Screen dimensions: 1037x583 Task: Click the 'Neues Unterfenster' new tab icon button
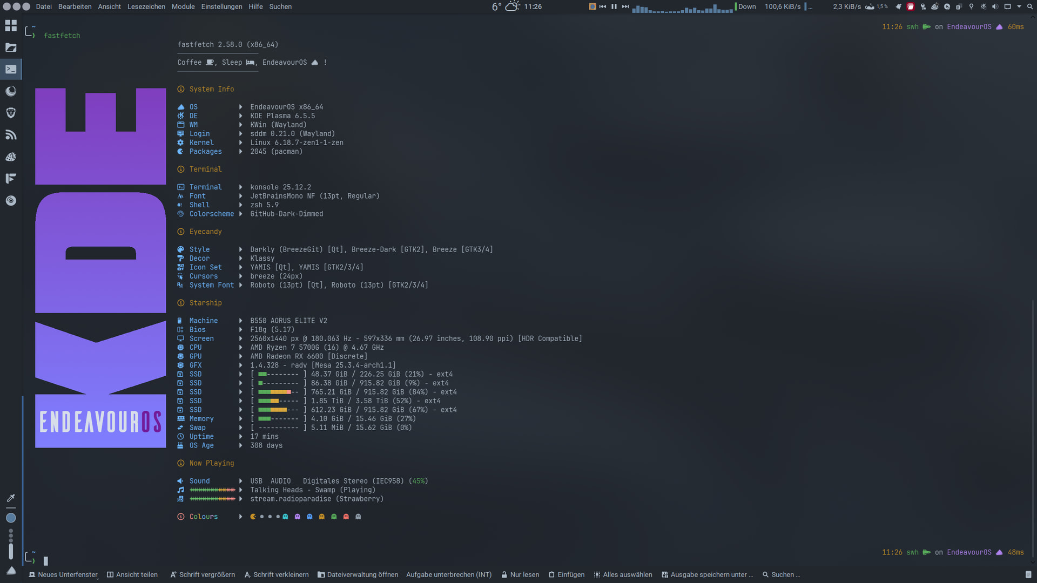pos(32,574)
